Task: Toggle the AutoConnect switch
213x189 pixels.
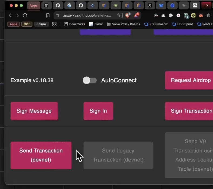Action: pyautogui.click(x=89, y=80)
